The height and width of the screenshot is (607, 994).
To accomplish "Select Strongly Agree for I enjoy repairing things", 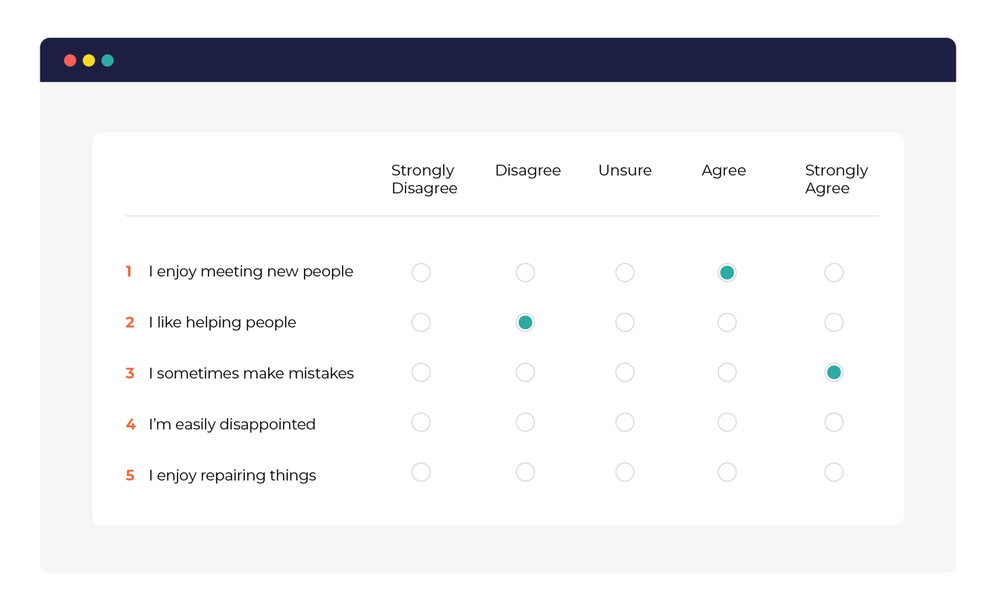I will point(834,472).
